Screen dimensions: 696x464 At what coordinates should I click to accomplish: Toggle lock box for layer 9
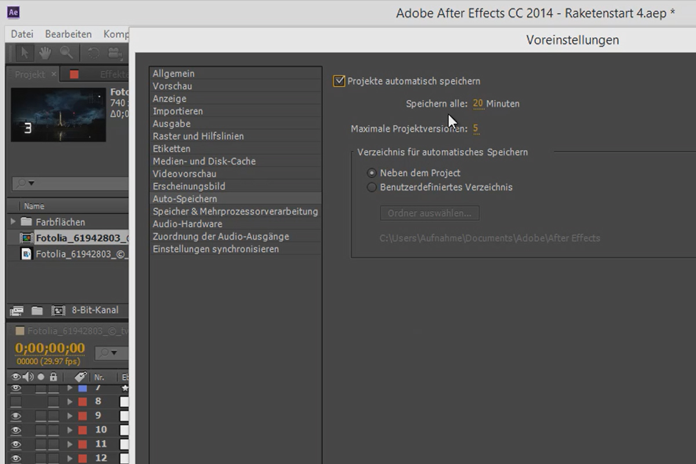point(53,416)
